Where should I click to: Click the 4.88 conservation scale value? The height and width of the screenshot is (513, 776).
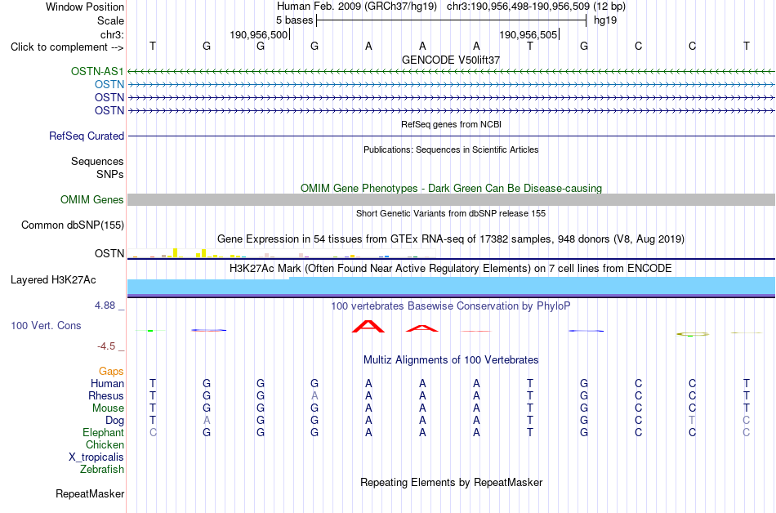coord(105,306)
